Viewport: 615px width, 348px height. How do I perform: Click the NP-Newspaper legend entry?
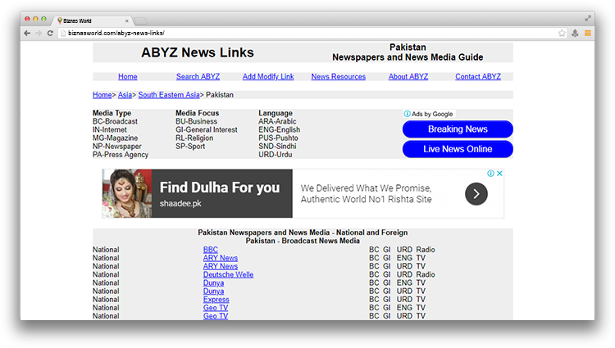(117, 147)
